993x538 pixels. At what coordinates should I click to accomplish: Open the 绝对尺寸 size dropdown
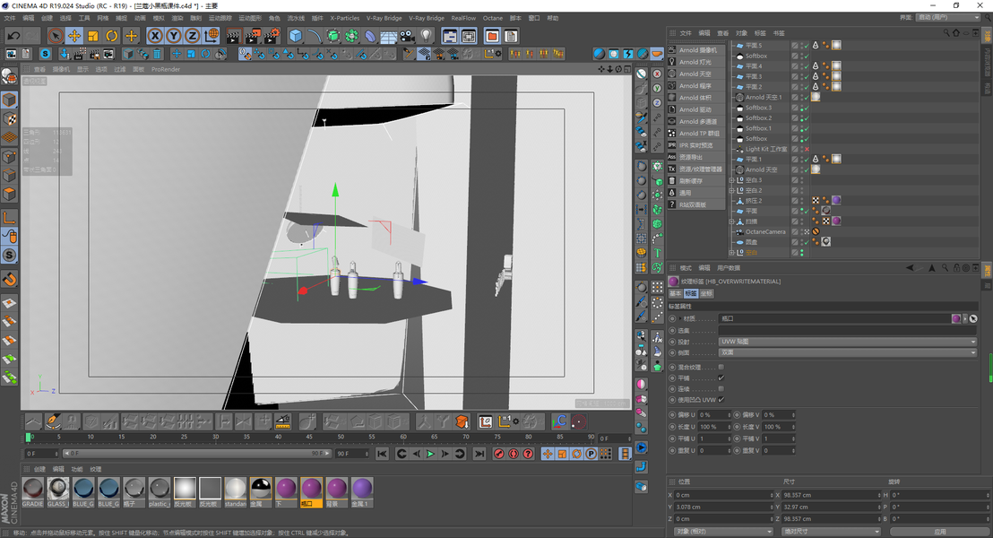(x=830, y=532)
